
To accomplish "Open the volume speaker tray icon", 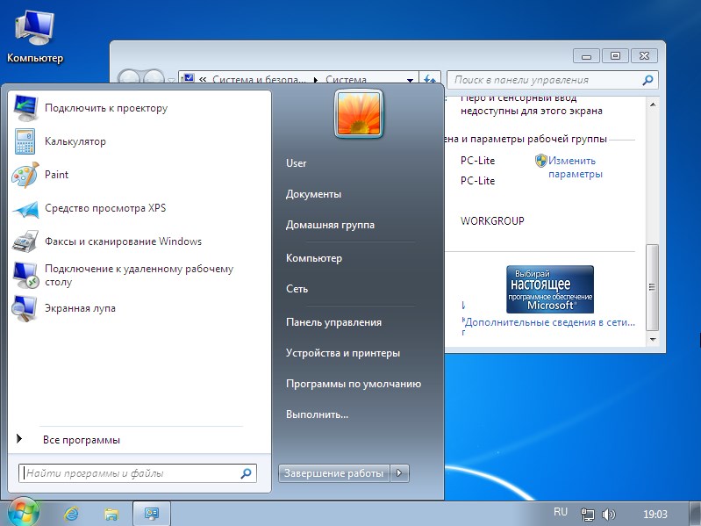I will click(609, 515).
